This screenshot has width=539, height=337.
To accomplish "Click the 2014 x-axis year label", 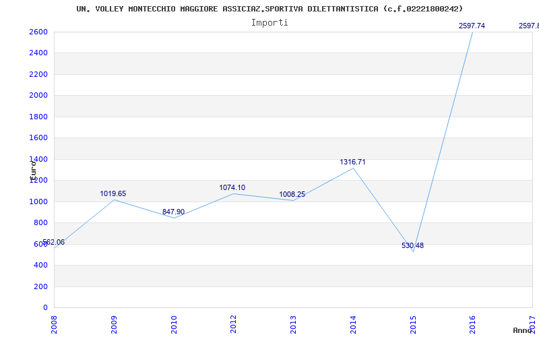I will pos(353,324).
